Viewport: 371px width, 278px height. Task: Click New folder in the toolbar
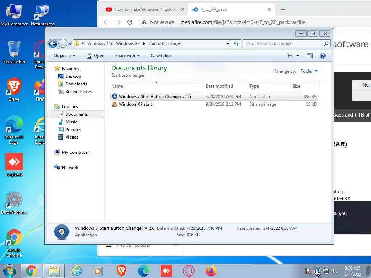tap(162, 56)
